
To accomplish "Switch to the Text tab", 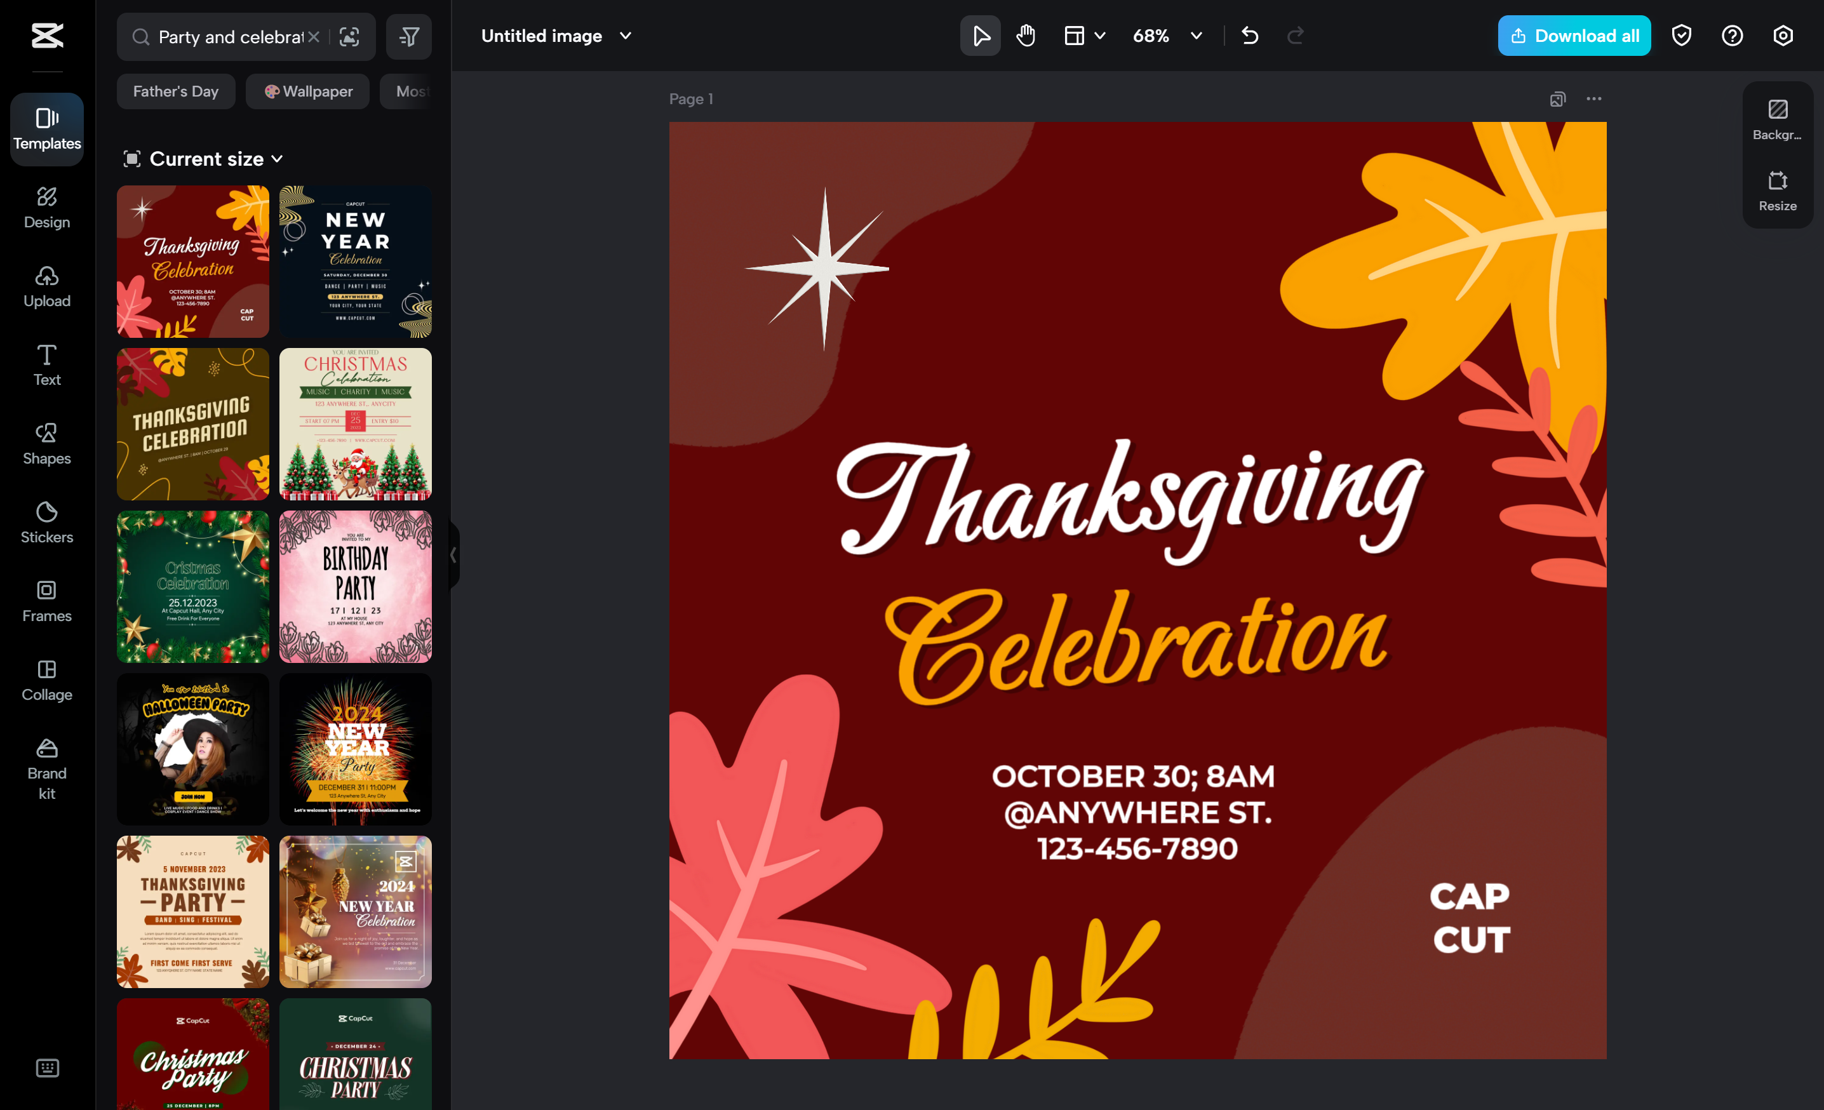I will point(46,365).
